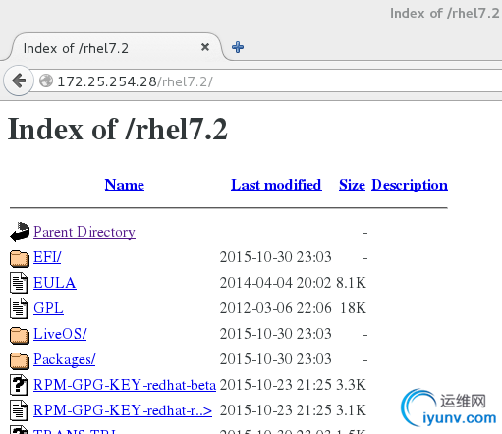Click the file icon beside RPM-GPG-KEY-redhat-r..>
This screenshot has width=502, height=434.
pyautogui.click(x=19, y=410)
